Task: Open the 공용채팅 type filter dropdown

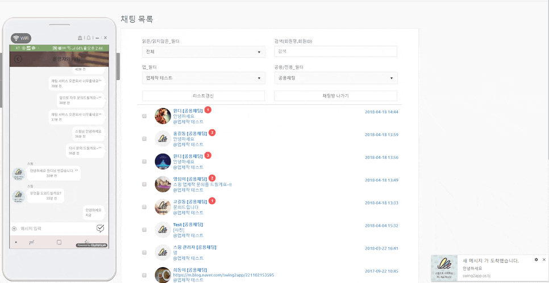Action: [x=335, y=77]
